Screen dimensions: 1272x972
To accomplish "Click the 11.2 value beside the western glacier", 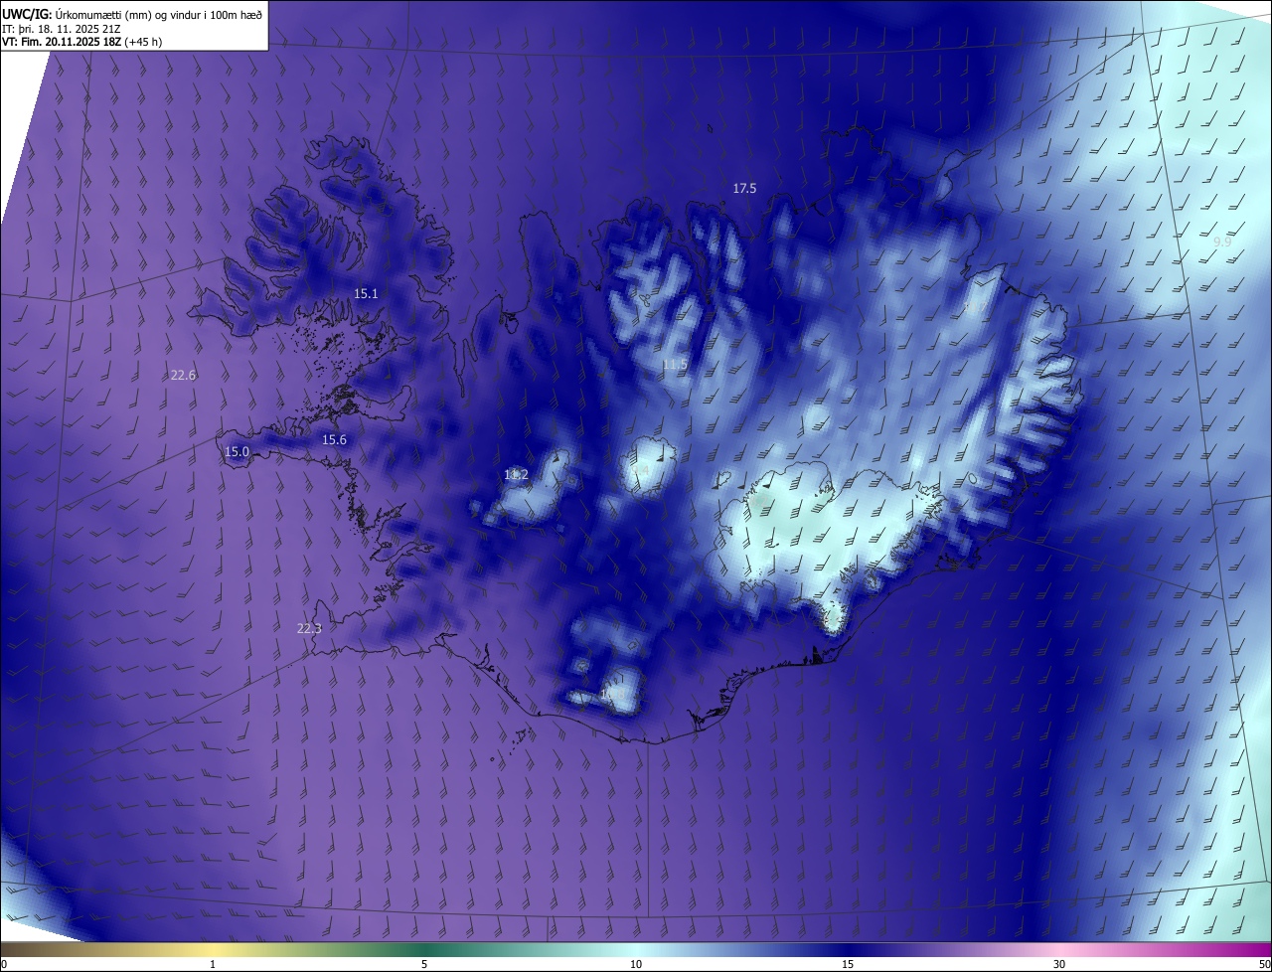I will [x=516, y=475].
